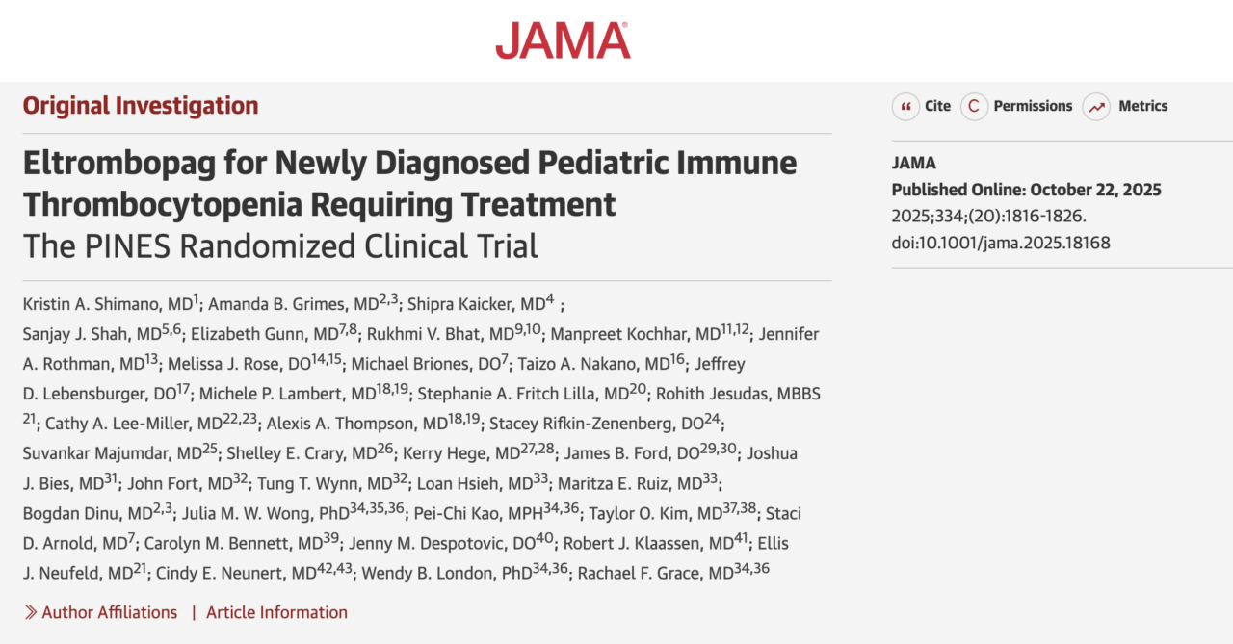Screen dimensions: 1233x644
Task: Click the circled-C Permissions icon
Action: click(x=973, y=107)
